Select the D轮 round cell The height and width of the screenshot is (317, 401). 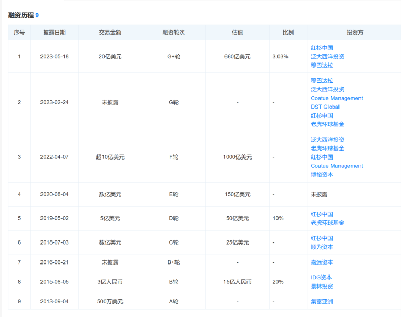coord(173,218)
